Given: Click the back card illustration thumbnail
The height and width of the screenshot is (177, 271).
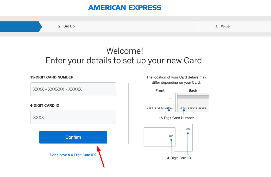Looking at the screenshot, I should pyautogui.click(x=193, y=102).
